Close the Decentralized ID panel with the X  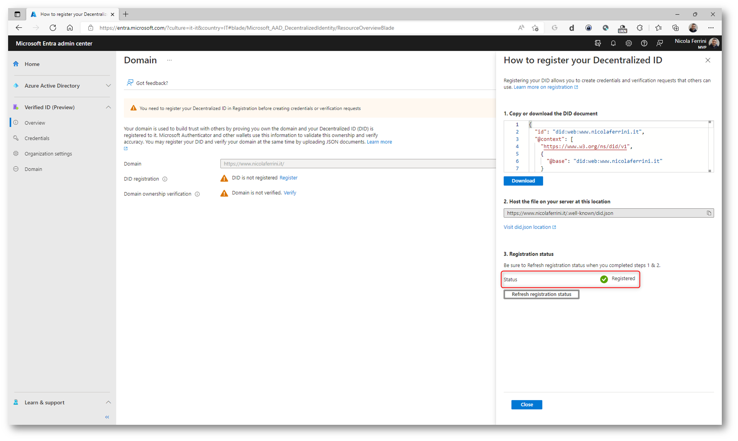click(x=708, y=60)
